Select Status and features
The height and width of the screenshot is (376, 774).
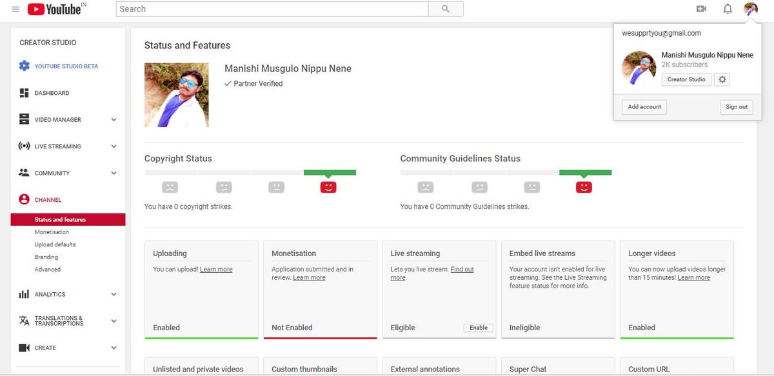point(68,219)
